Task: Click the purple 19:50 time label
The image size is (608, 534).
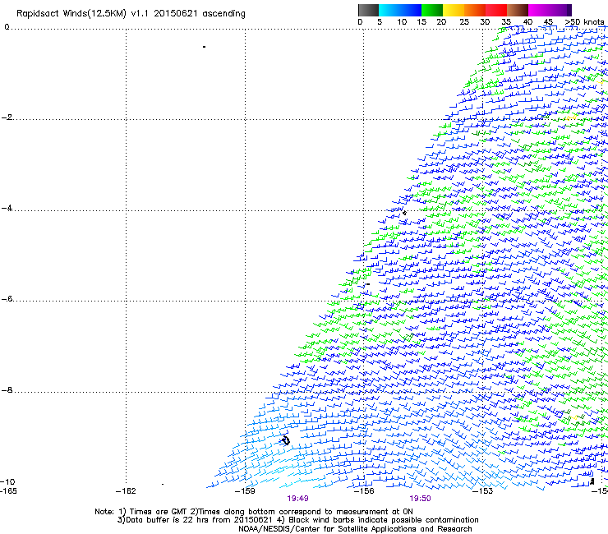Action: pos(421,499)
